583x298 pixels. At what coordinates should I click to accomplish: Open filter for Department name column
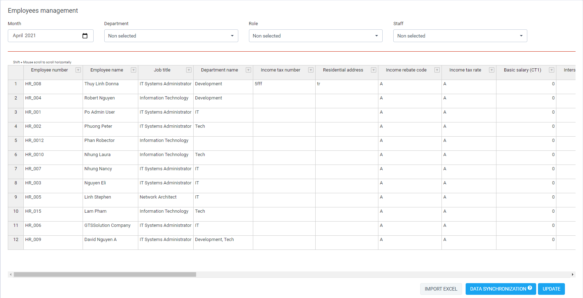click(x=248, y=70)
